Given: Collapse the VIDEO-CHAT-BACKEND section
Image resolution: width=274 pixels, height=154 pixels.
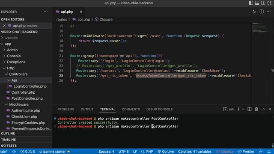Looking at the screenshot, I should (x=19, y=32).
